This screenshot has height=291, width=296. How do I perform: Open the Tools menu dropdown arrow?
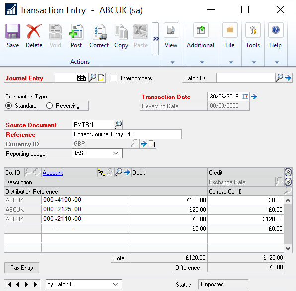[254, 62]
